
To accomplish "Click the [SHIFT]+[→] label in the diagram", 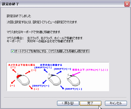I will 62,69.
